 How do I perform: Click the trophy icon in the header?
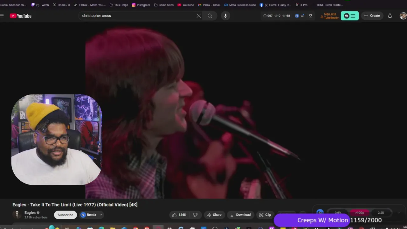coord(311,16)
